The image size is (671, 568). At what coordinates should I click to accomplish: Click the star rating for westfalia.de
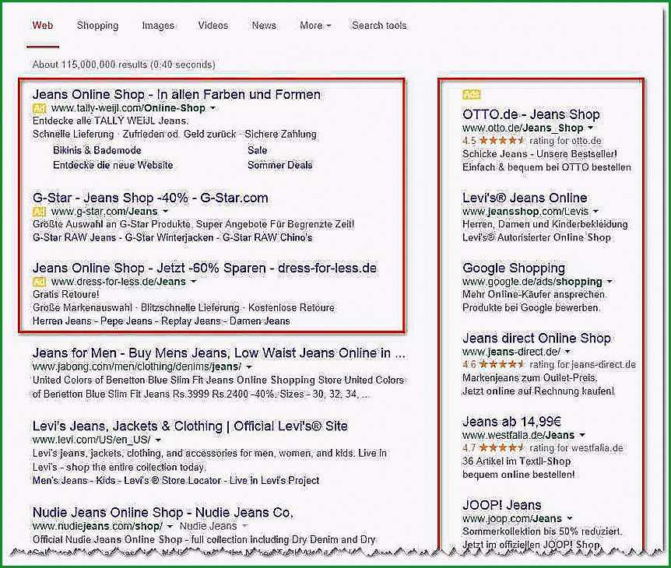(x=501, y=448)
